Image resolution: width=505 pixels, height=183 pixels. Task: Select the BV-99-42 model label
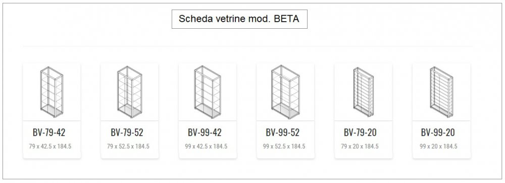point(205,132)
